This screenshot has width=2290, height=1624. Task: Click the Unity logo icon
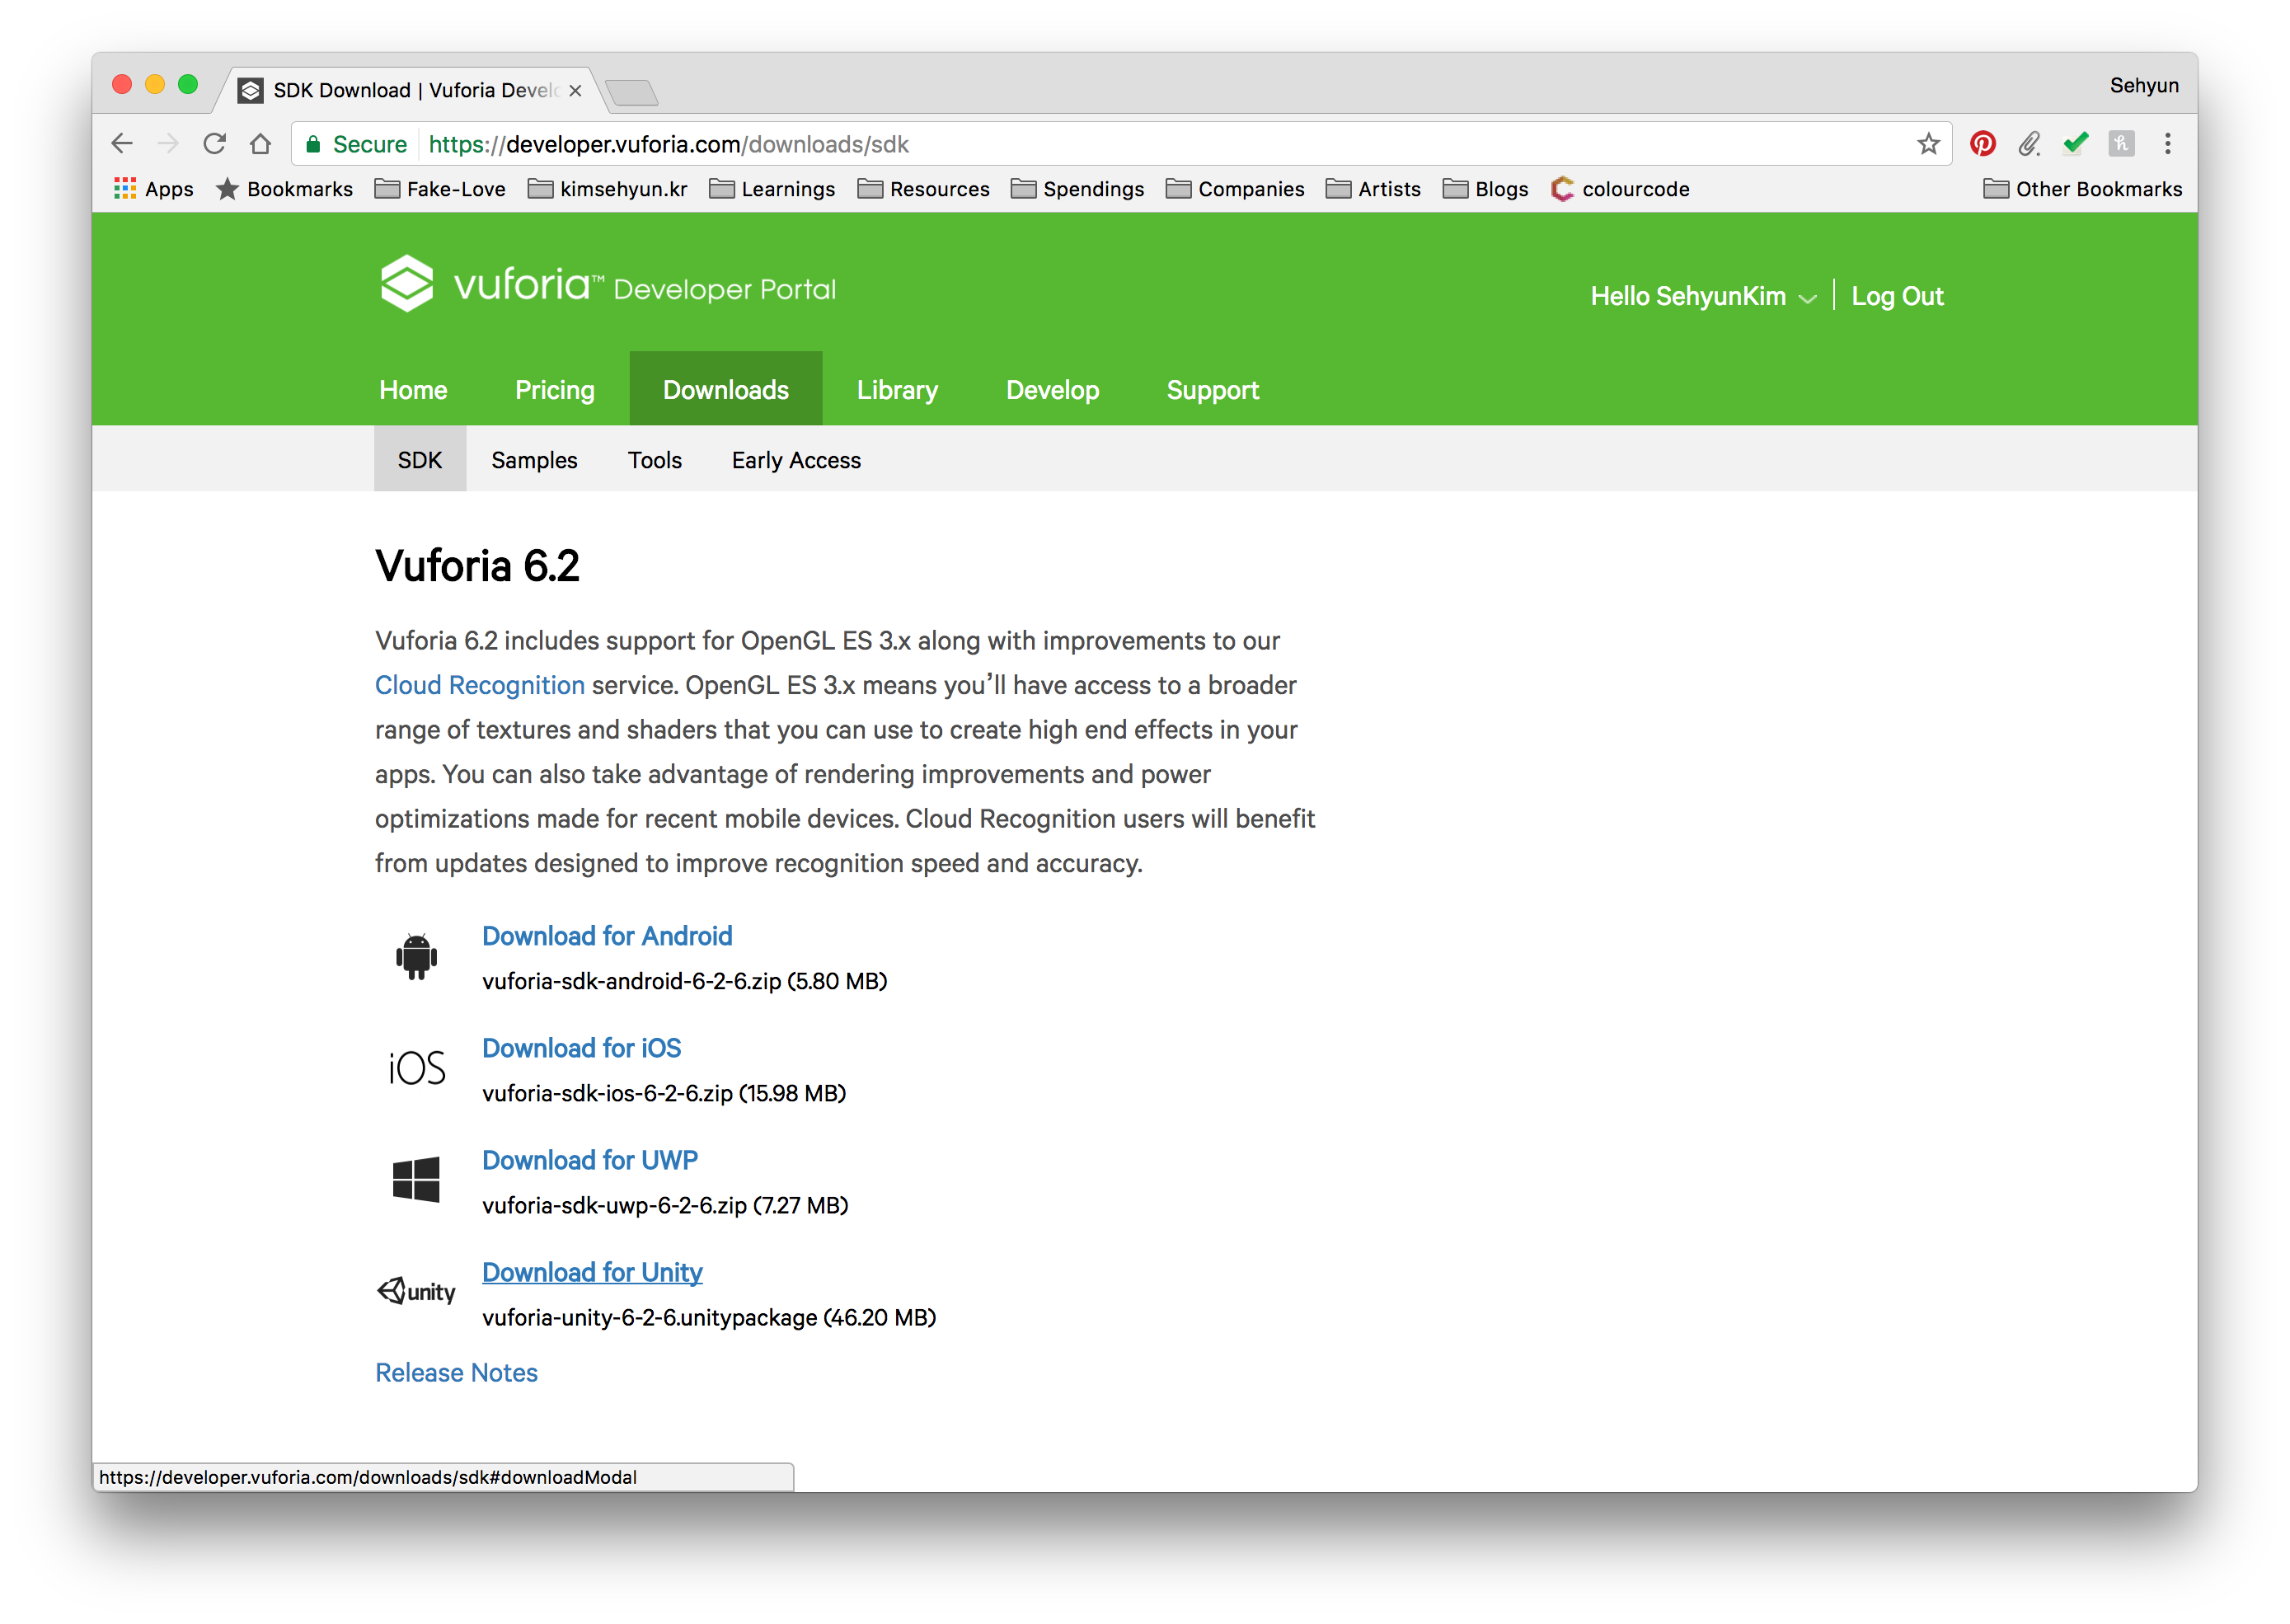416,1291
